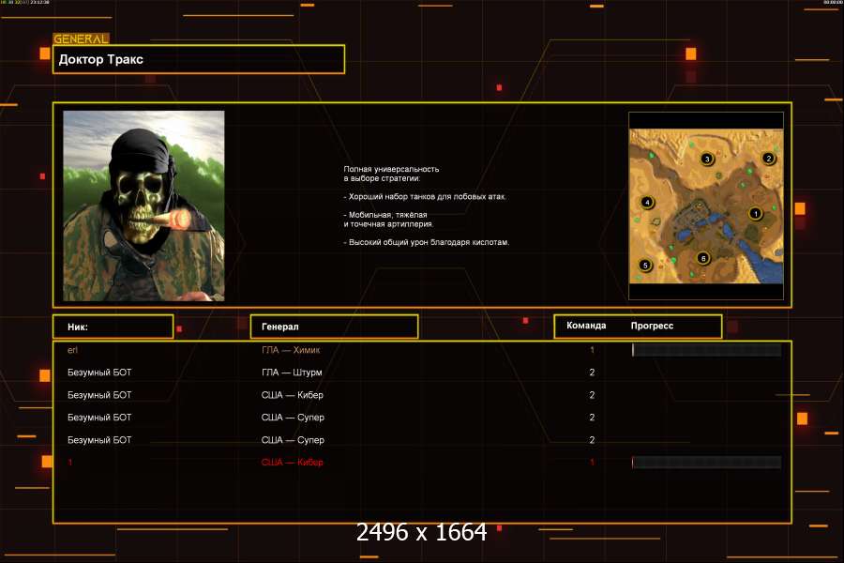Viewport: 844px width, 563px height.
Task: Select the ГЛА — Штурм general entry
Action: click(292, 373)
